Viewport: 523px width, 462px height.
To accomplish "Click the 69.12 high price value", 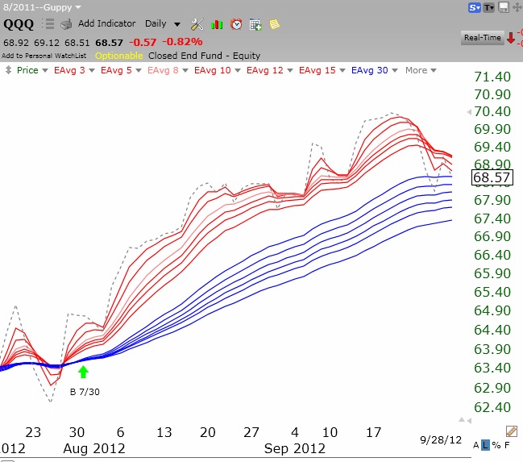I will pyautogui.click(x=47, y=43).
